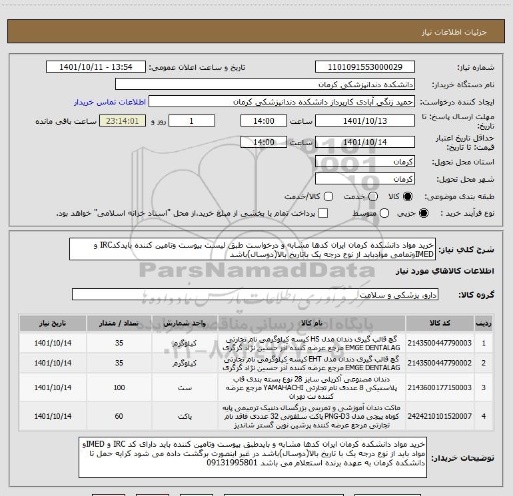Click the buyer name field دانشکده دندانپزشکی کرمان
513x496 pixels.
pyautogui.click(x=265, y=85)
